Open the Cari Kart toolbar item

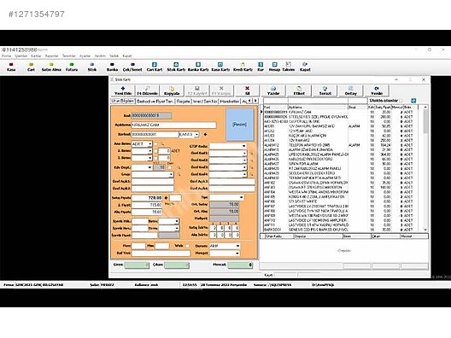[155, 67]
